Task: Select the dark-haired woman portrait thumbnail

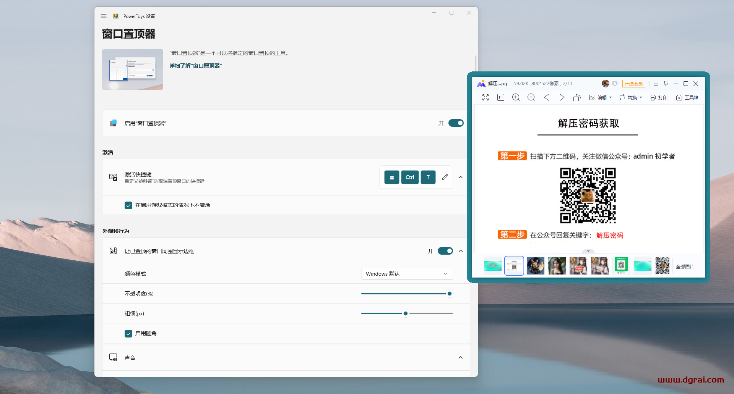Action: pyautogui.click(x=557, y=265)
